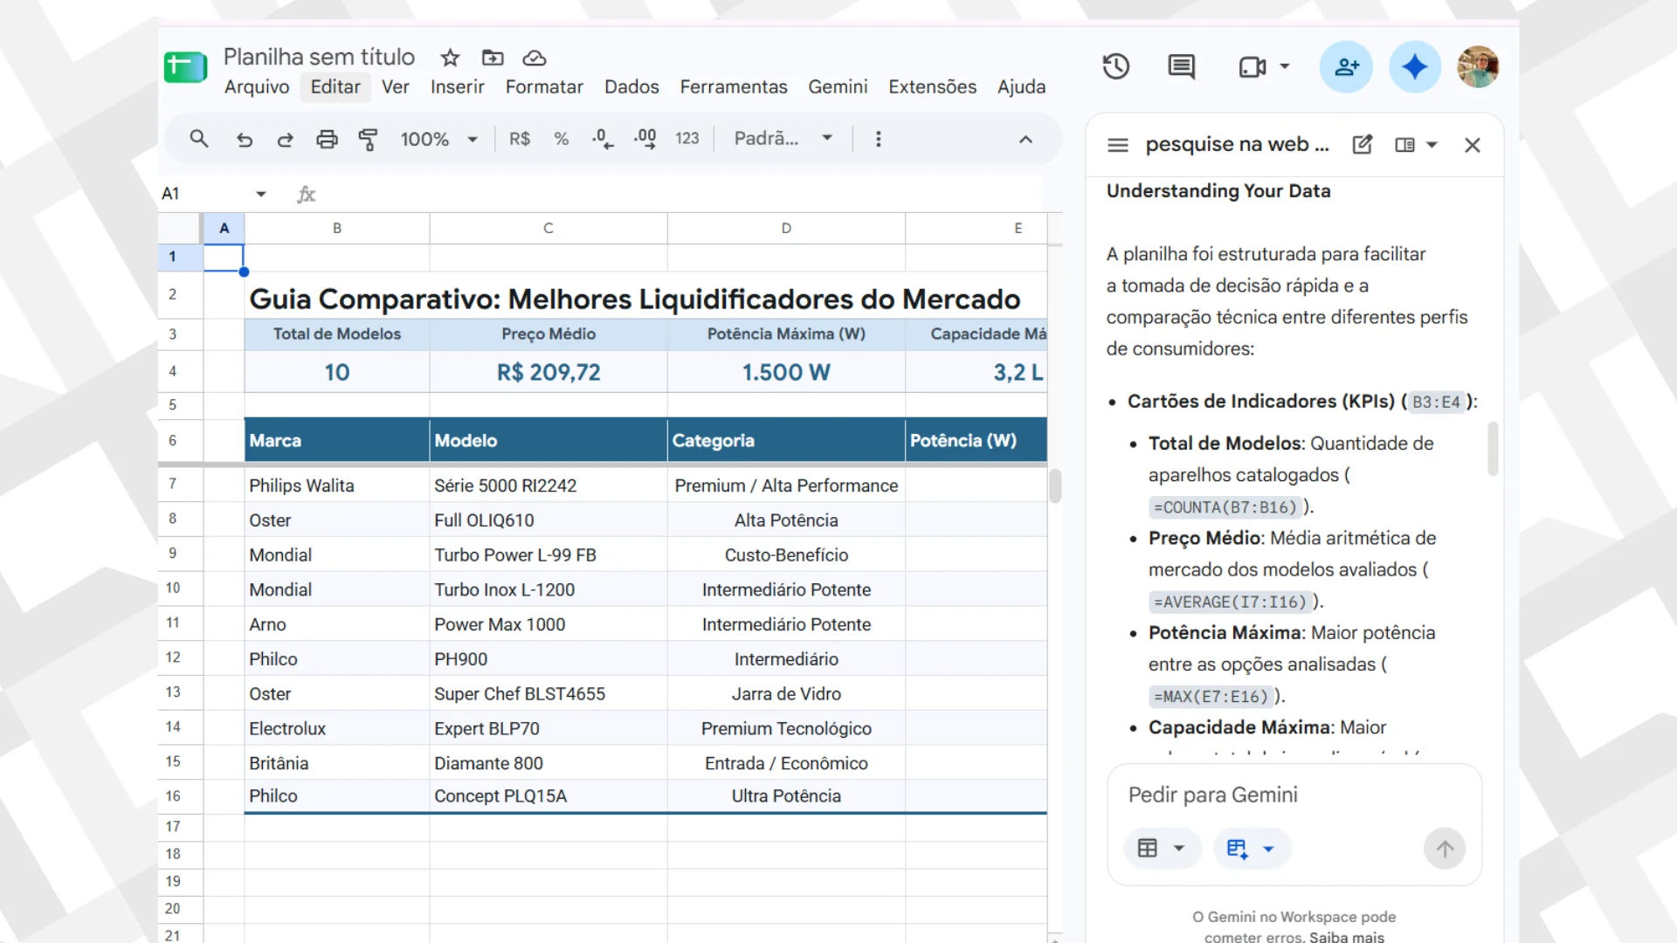
Task: Select the cell with R$ 209,72
Action: [x=549, y=372]
